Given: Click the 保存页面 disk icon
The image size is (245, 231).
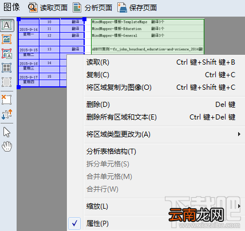Looking at the screenshot, I should coord(122,8).
